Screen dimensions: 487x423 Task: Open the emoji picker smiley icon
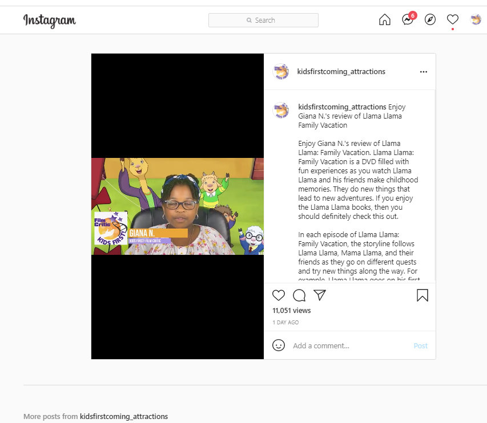click(x=278, y=345)
